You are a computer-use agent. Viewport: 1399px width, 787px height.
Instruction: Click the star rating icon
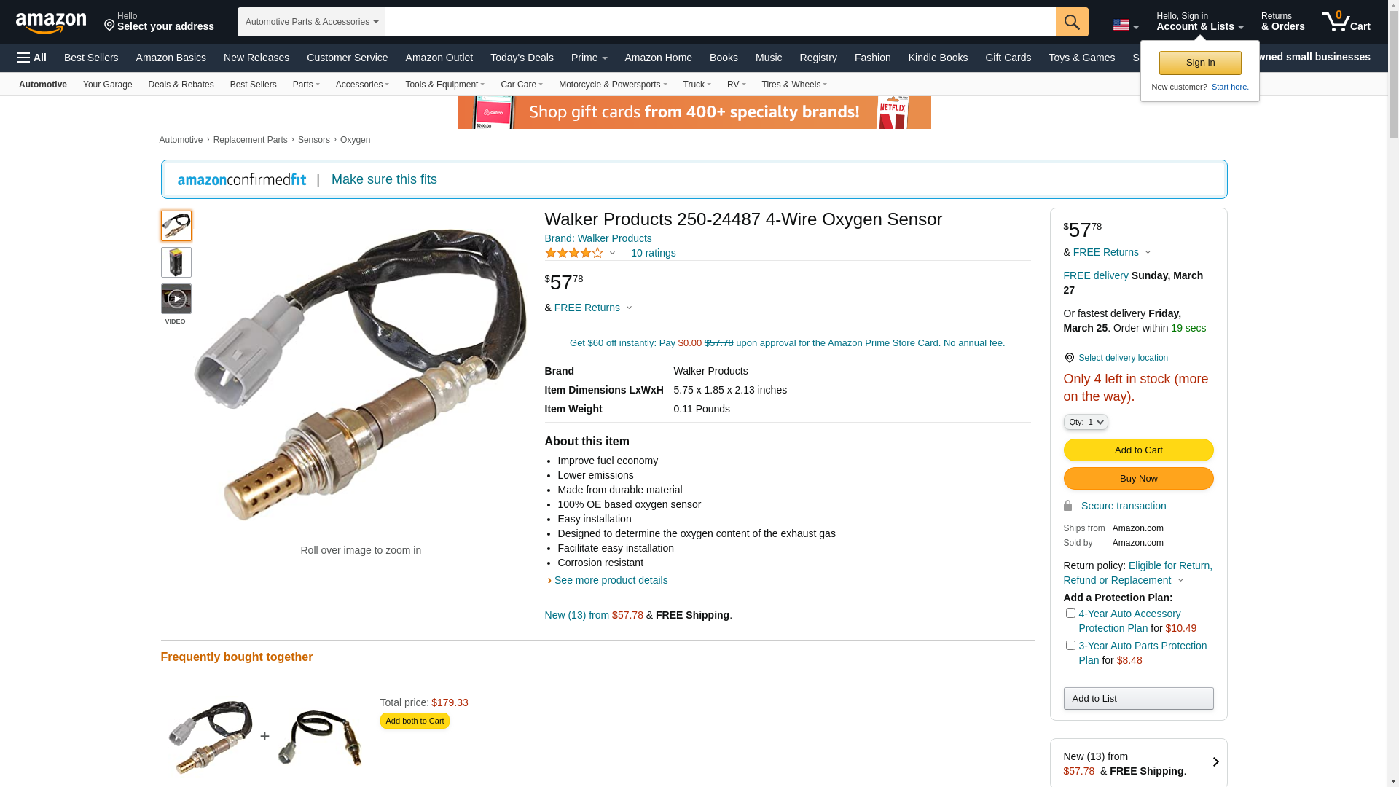pos(574,253)
